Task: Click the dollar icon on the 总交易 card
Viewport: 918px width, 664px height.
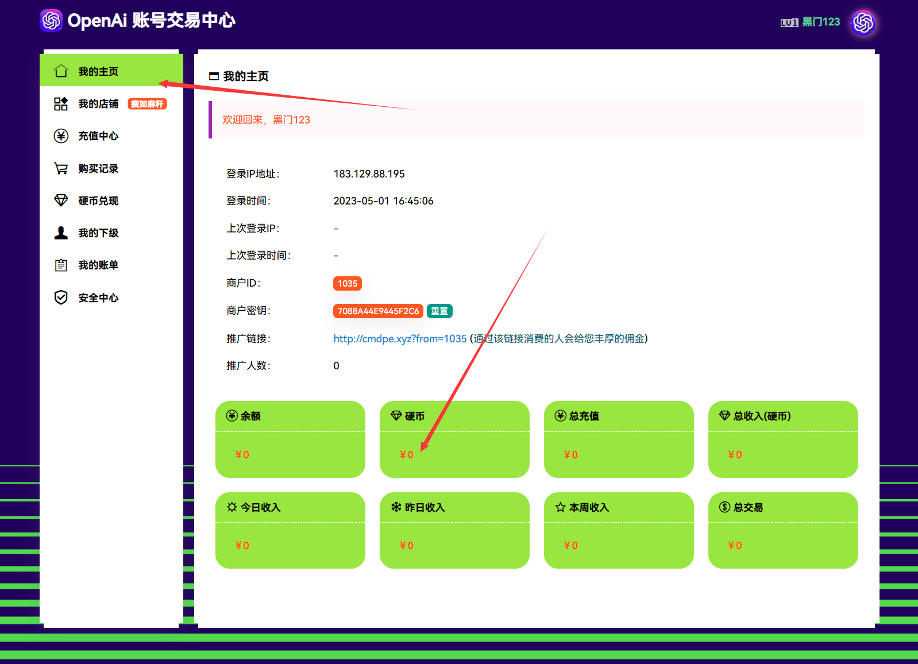Action: pyautogui.click(x=725, y=507)
